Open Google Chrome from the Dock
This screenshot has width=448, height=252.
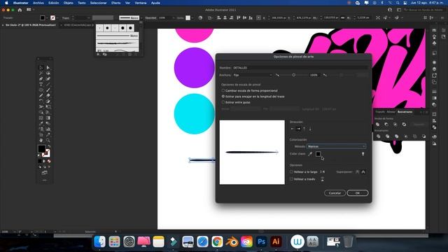pos(217,241)
